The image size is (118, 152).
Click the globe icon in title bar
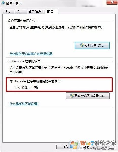3,3
